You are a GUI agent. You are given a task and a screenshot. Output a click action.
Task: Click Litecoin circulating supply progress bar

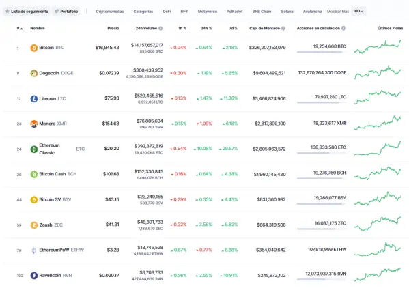click(x=322, y=102)
